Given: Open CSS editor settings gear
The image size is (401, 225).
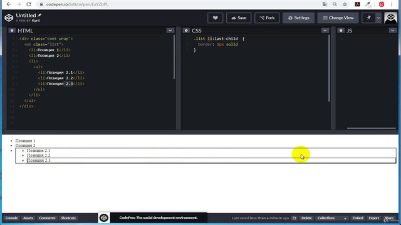Looking at the screenshot, I should pos(186,31).
